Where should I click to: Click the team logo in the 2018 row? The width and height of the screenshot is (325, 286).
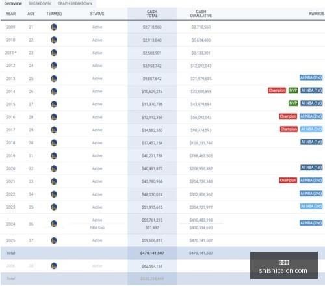54,143
